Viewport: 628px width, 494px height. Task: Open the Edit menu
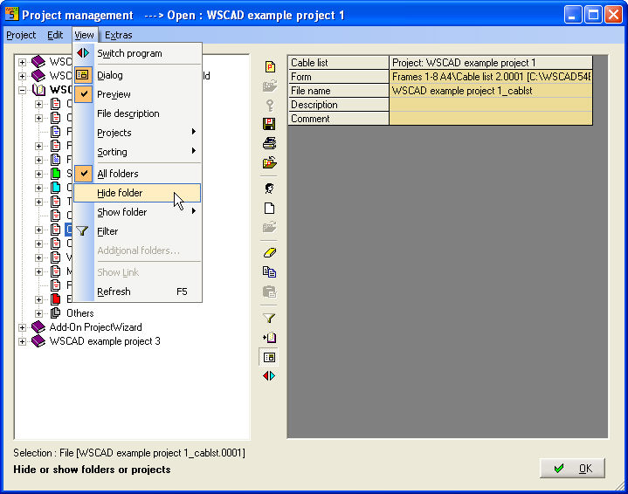pos(55,35)
